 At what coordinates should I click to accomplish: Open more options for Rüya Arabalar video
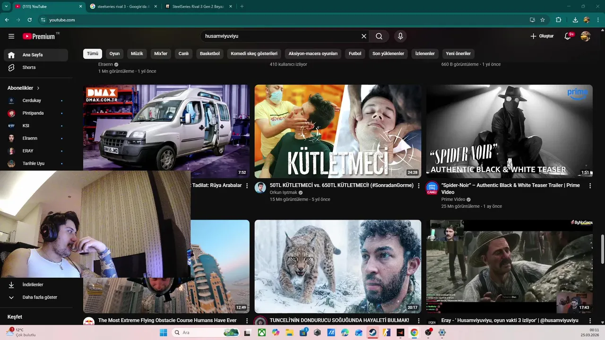click(x=247, y=186)
